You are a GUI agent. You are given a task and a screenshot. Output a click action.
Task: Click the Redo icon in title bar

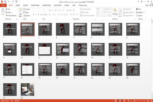[x=13, y=2]
